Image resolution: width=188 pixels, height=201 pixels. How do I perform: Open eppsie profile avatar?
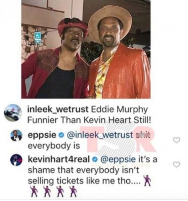pyautogui.click(x=16, y=136)
